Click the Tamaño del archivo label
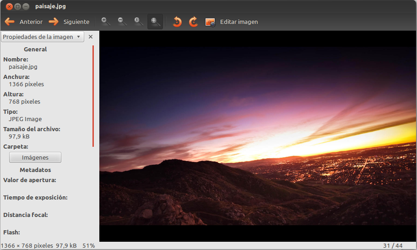The image size is (417, 250). pyautogui.click(x=32, y=129)
